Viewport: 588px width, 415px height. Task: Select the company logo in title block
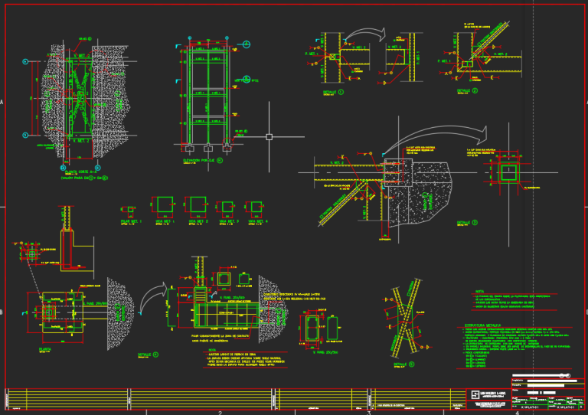tap(475, 395)
